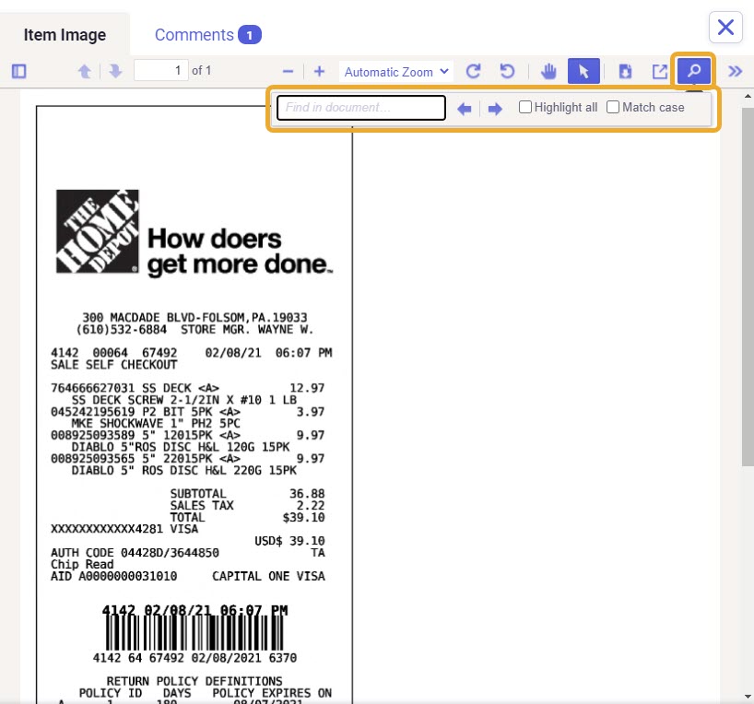Click the "of 1" page count label
Image resolution: width=754 pixels, height=704 pixels.
pyautogui.click(x=202, y=71)
